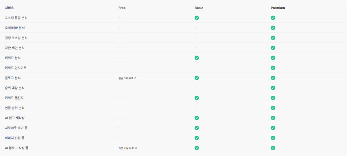This screenshot has height=156, width=347.
Task: Click the Premium column header
Action: coord(278,8)
